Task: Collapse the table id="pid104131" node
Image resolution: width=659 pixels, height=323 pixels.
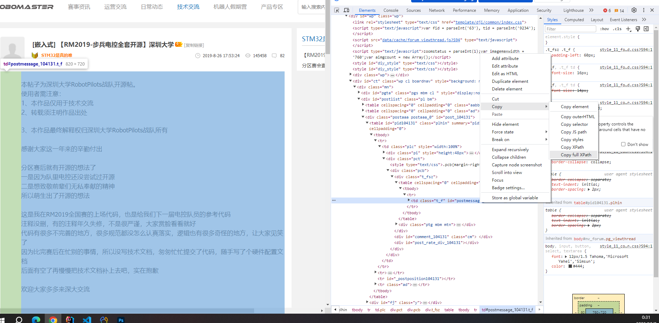Action: coord(367,123)
